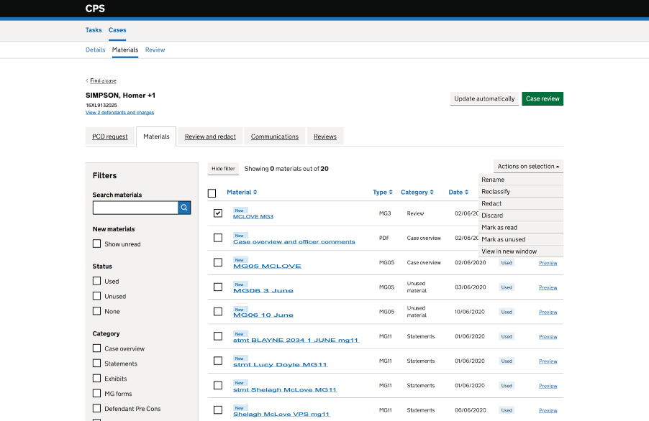Go to Tasks in top navigation

pos(94,30)
